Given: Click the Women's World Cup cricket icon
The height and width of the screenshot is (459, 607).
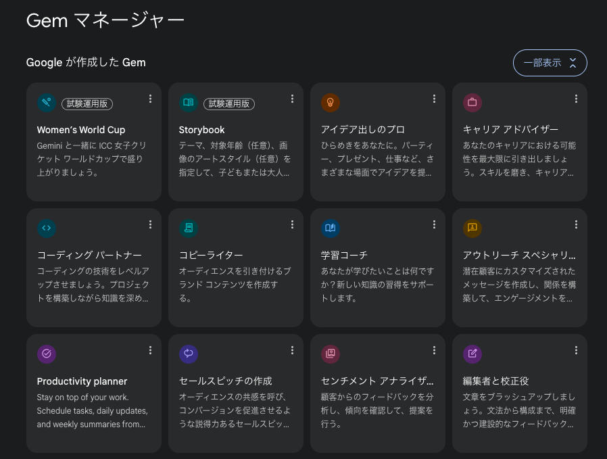Looking at the screenshot, I should point(47,103).
